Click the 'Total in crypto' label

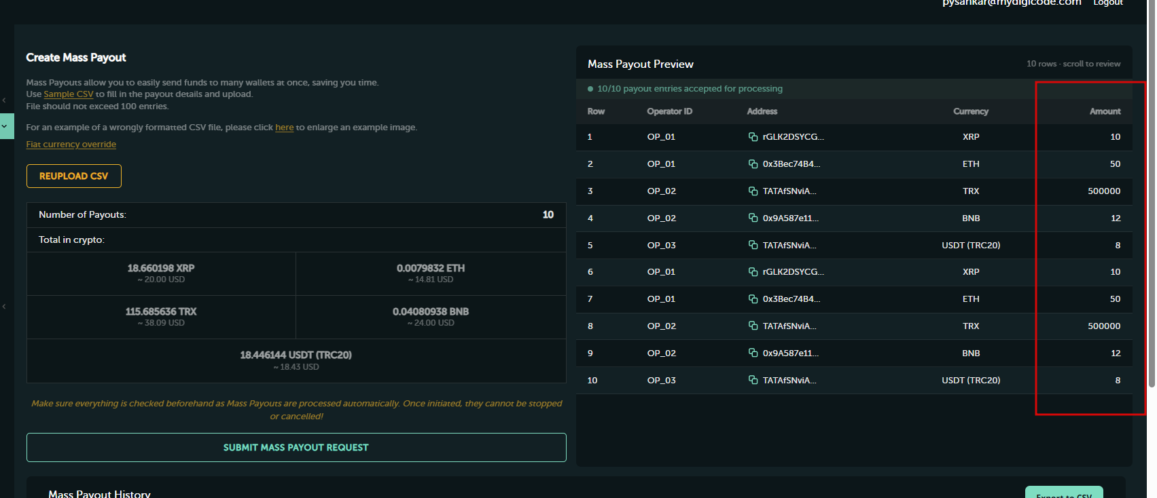click(71, 240)
